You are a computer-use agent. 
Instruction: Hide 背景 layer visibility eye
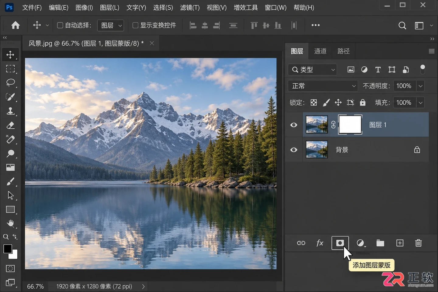pos(294,150)
